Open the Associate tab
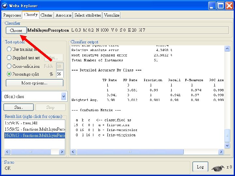The width and height of the screenshot is (235, 176). 63,15
